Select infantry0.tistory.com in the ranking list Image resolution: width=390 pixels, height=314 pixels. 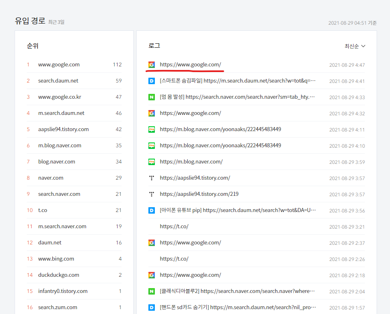point(63,291)
